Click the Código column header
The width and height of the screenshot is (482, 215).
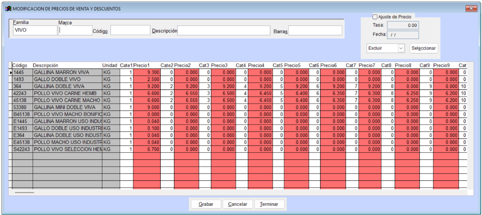(x=22, y=65)
